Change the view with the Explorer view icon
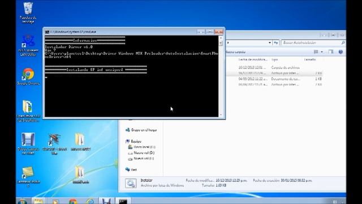Viewport: 362px width, 204px height. tap(316, 52)
